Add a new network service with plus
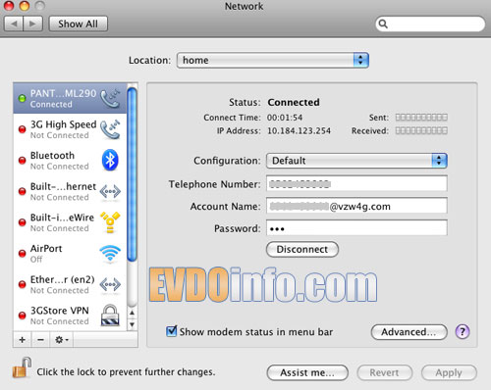491x390 pixels. pyautogui.click(x=23, y=340)
